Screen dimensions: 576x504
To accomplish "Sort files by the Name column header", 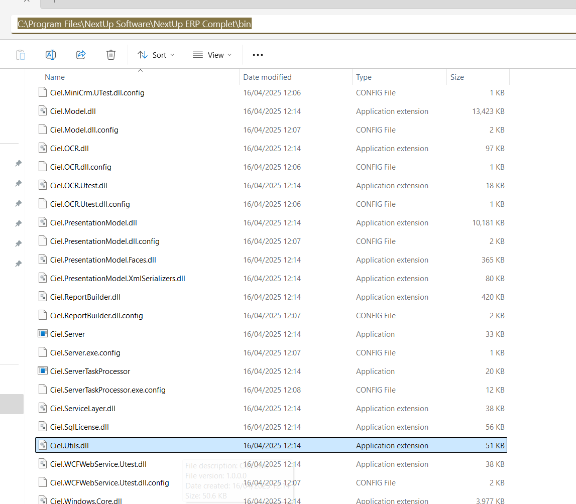I will [x=55, y=77].
